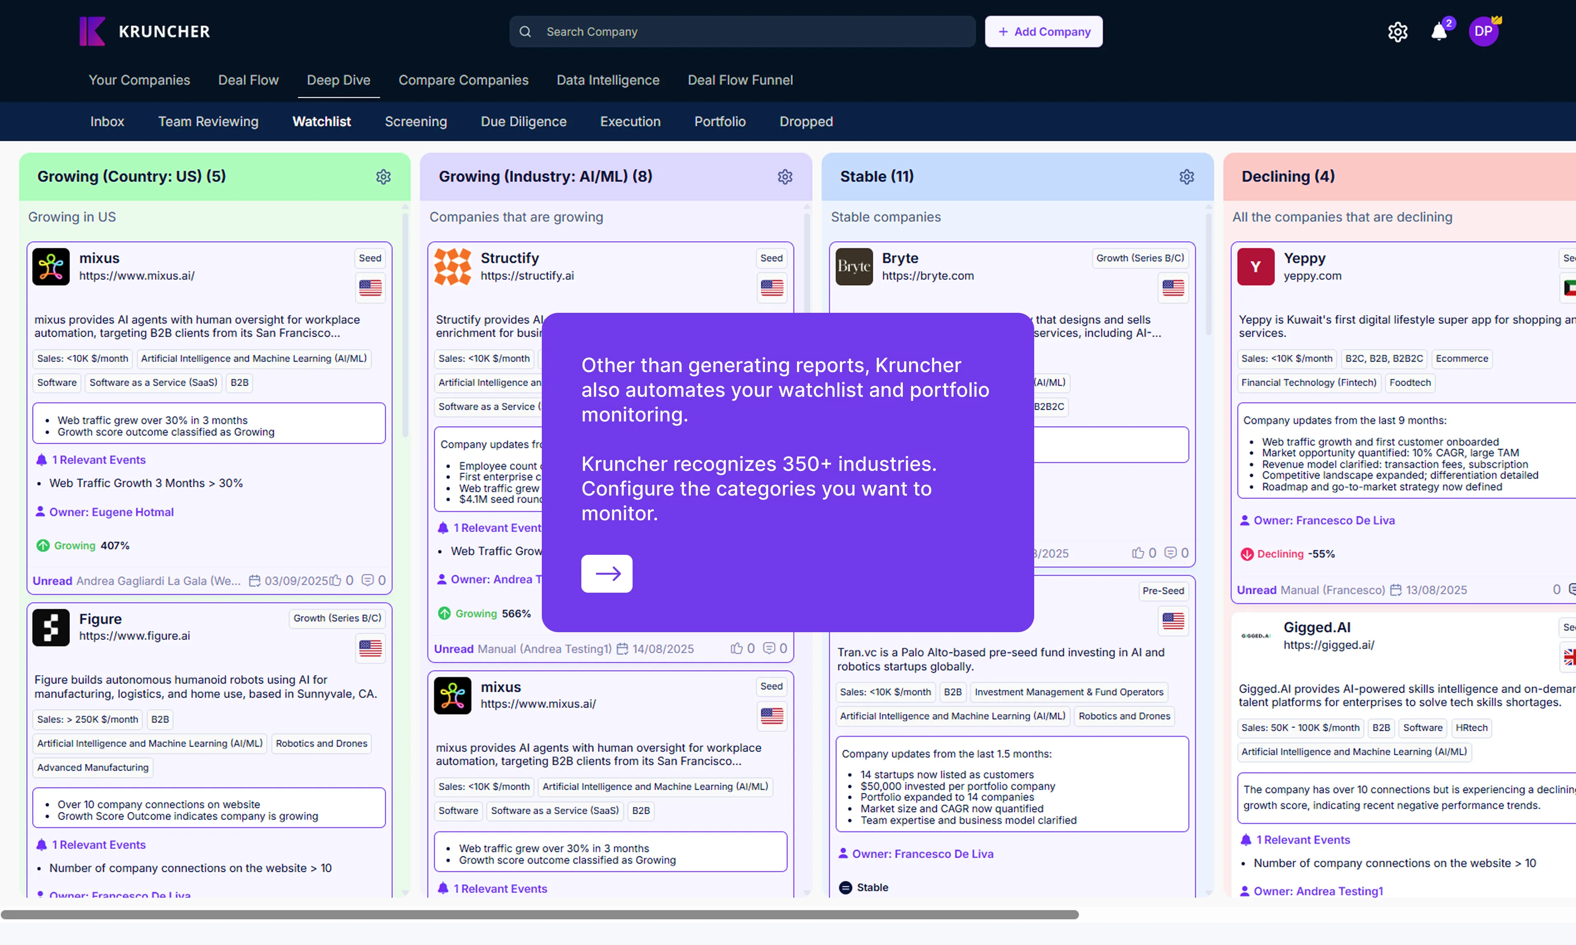Click the Add Company button
The image size is (1576, 945).
pyautogui.click(x=1044, y=32)
